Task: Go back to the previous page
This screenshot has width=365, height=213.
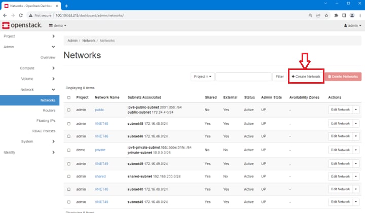Action: click(x=5, y=15)
